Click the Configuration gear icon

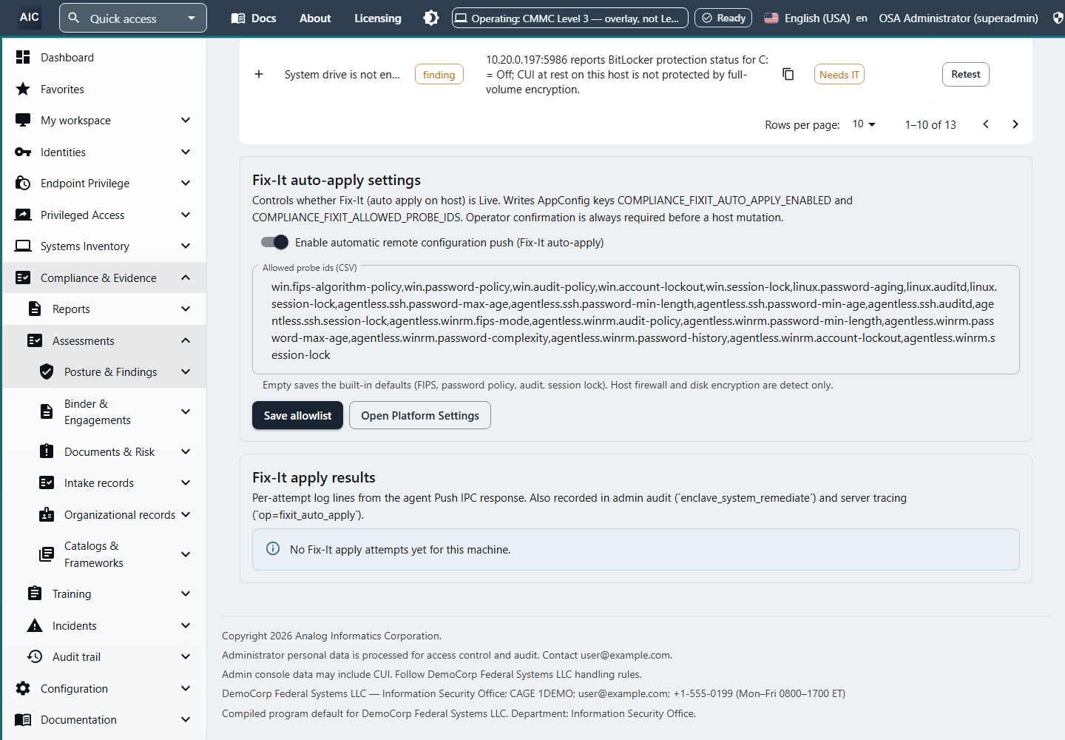[x=23, y=688]
